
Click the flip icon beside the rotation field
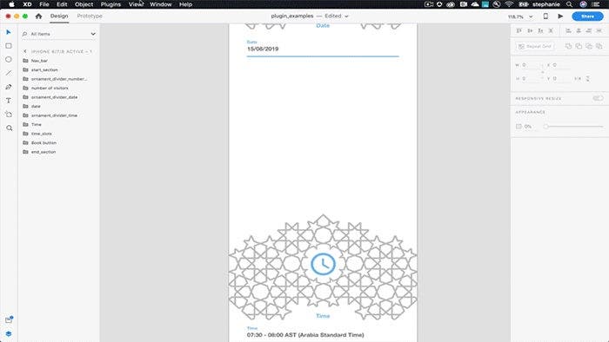(x=587, y=79)
